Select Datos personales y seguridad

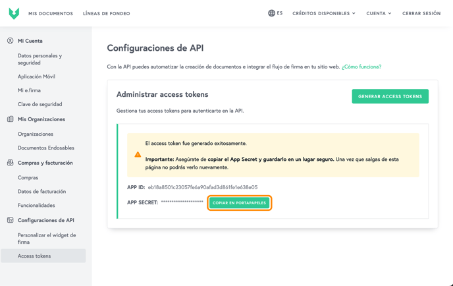coord(40,59)
